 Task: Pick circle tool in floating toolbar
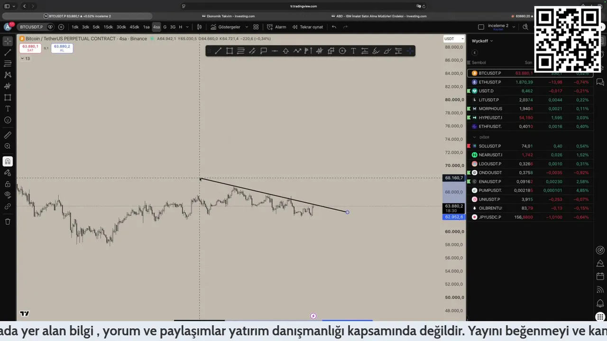pyautogui.click(x=342, y=51)
